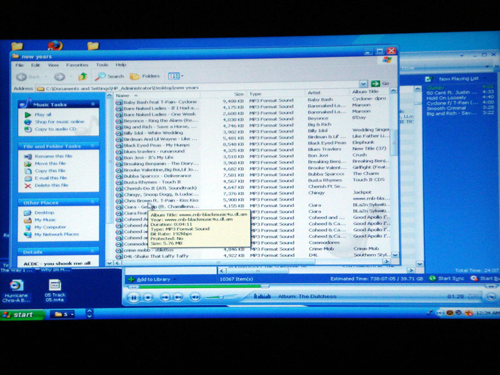The image size is (500, 375).
Task: Mute the media player sound
Action: (194, 297)
